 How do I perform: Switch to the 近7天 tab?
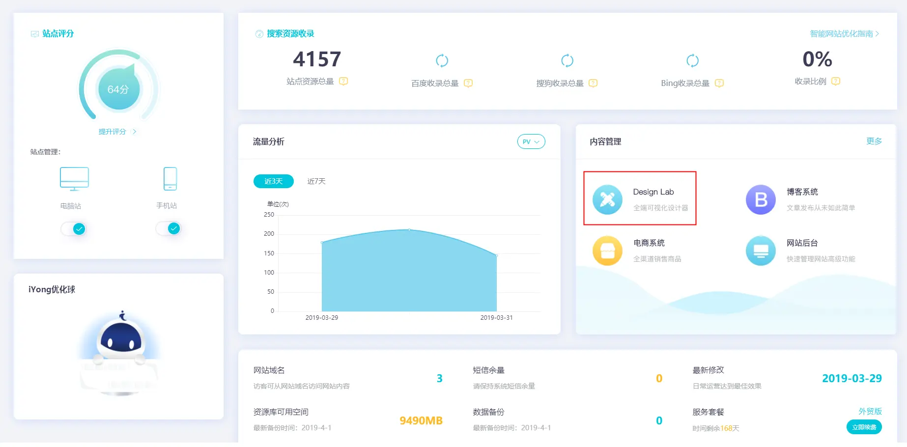coord(316,181)
